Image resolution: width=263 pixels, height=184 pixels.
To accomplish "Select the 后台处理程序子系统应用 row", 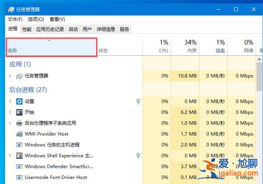I will click(130, 123).
